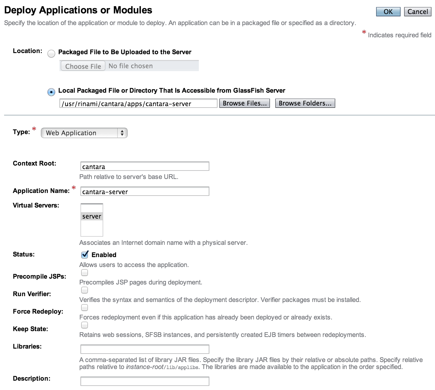Viewport: 435px width, 390px height.
Task: Click the Application Name text field
Action: coord(145,192)
